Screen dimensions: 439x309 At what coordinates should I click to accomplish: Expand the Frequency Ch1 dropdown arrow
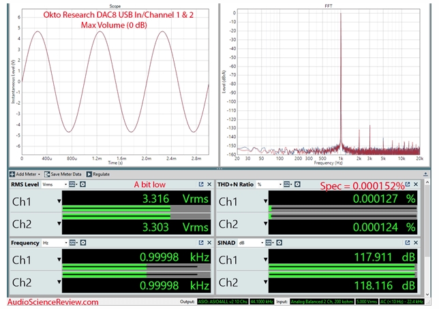[59, 259]
